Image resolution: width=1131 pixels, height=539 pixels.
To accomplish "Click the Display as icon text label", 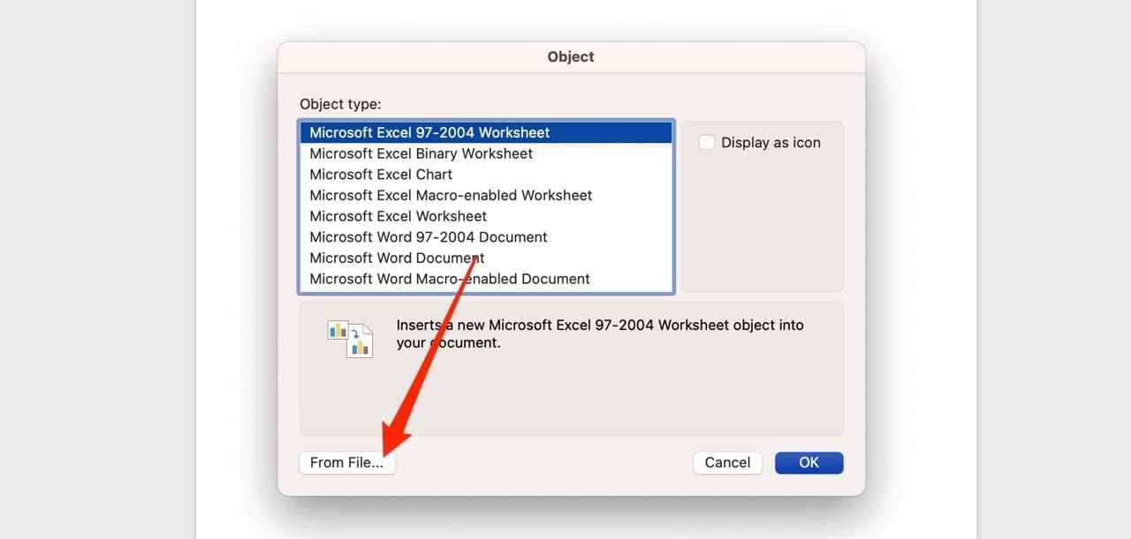I will 770,143.
